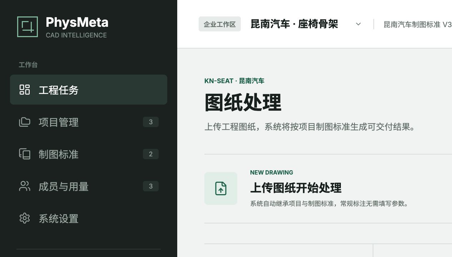
Task: Click 上传图纸开始处理 heading
Action: click(296, 188)
